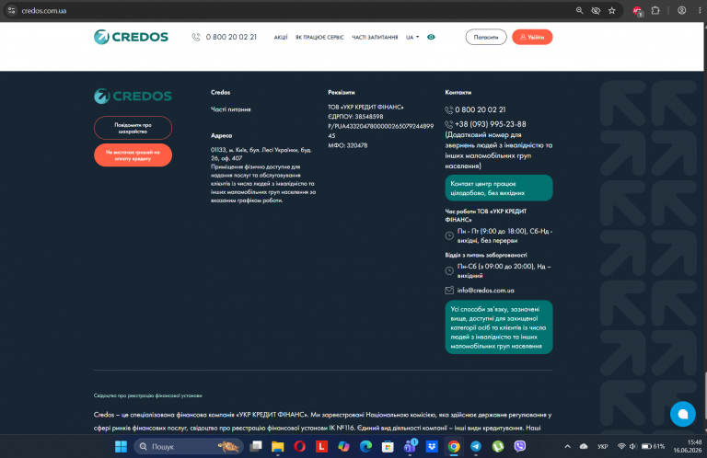707x458 pixels.
Task: Open the UA language dropdown
Action: (412, 38)
